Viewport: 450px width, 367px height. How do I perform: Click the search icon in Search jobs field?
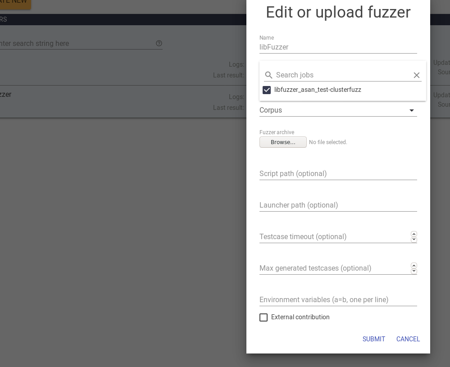(x=269, y=75)
